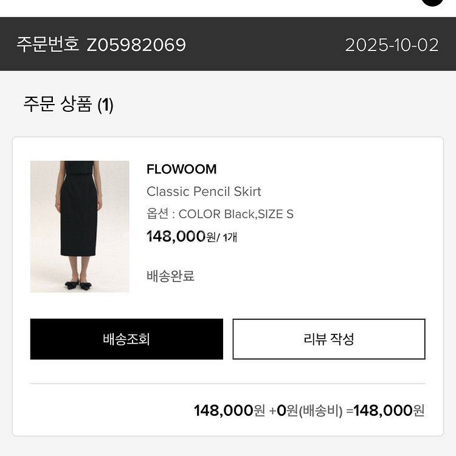Screen dimensions: 456x456
Task: Click the shoes in the product photo
Action: coord(80,284)
